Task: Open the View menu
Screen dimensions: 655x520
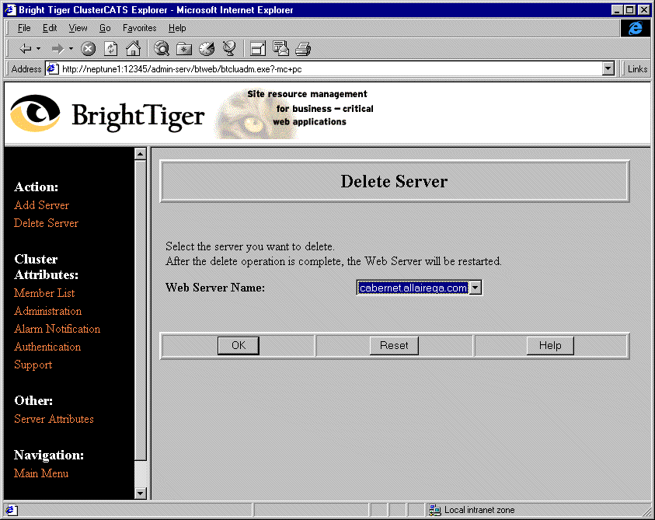Action: pyautogui.click(x=78, y=28)
